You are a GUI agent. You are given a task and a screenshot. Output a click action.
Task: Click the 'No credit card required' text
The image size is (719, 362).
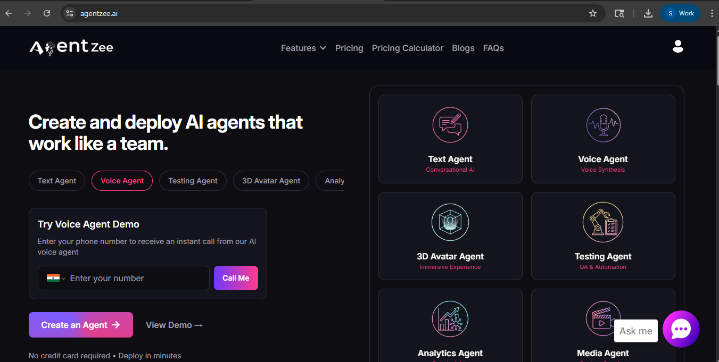point(69,356)
